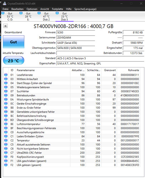
Task: Click the Schlechte column header
Action: point(94,70)
